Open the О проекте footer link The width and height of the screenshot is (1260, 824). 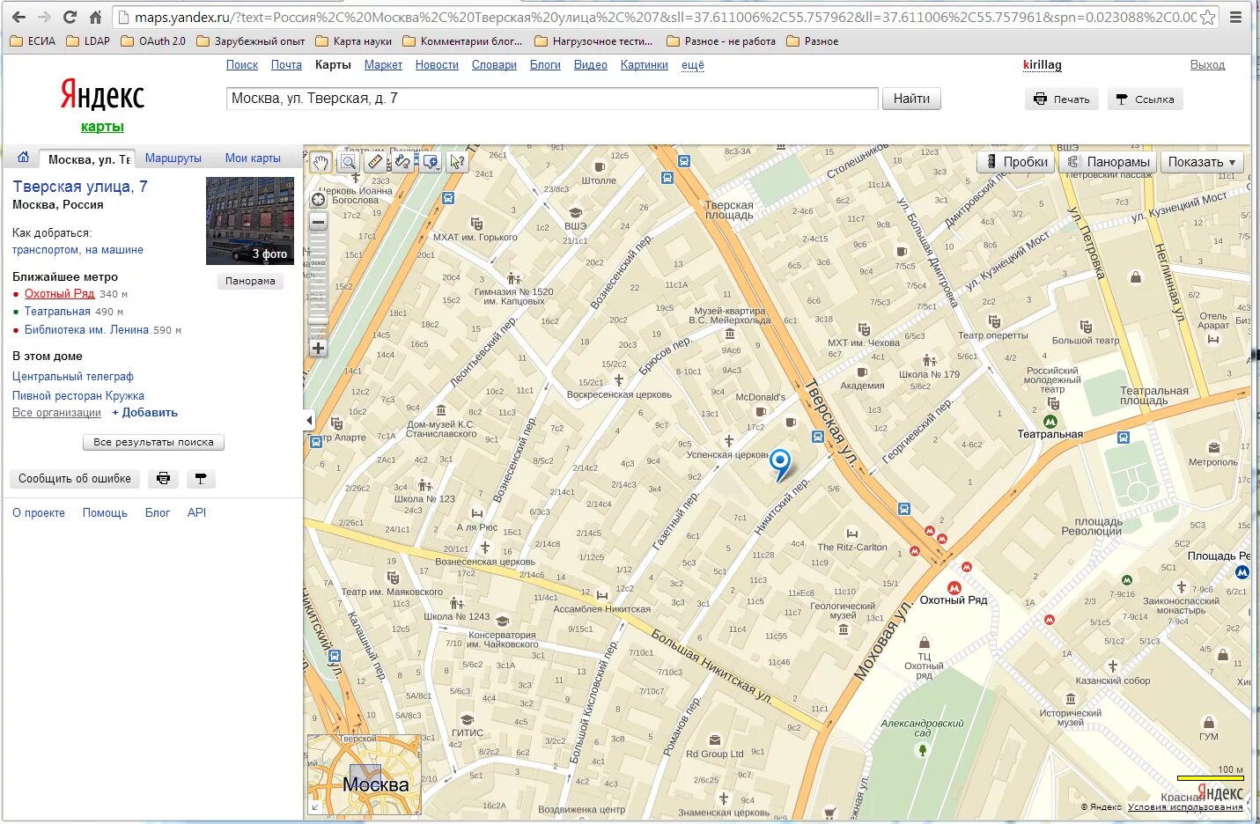coord(39,512)
